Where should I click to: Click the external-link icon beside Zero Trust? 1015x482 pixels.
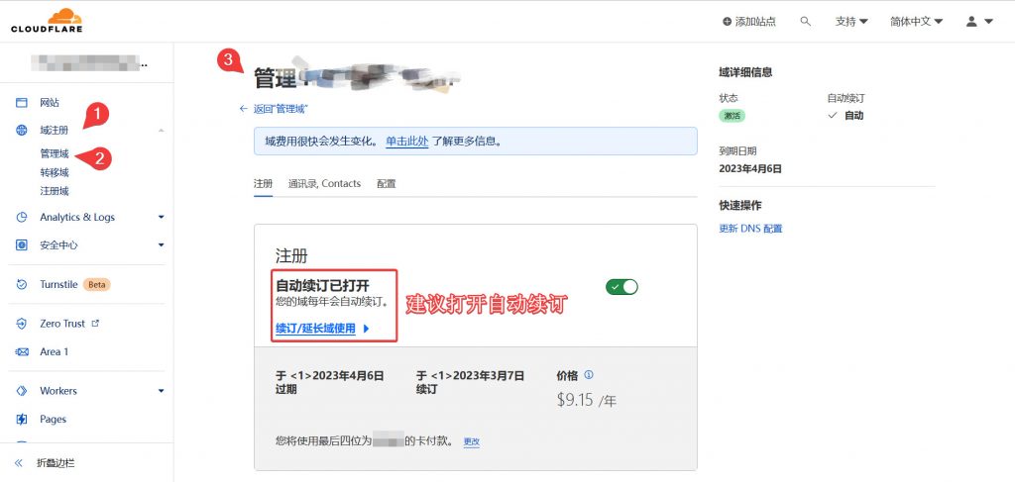(x=95, y=323)
